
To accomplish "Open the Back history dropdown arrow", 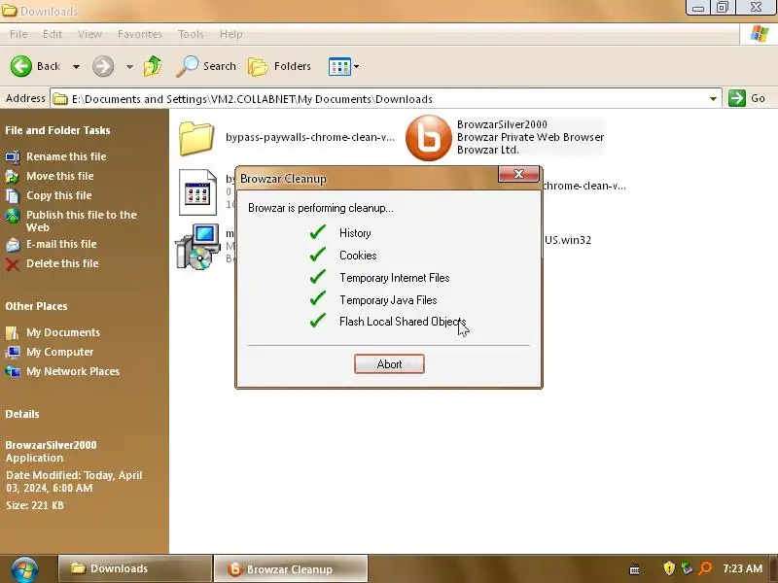I will pos(77,66).
